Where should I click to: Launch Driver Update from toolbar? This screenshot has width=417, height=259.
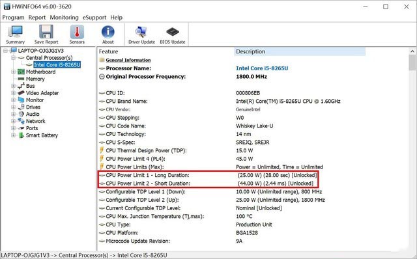pos(141,32)
